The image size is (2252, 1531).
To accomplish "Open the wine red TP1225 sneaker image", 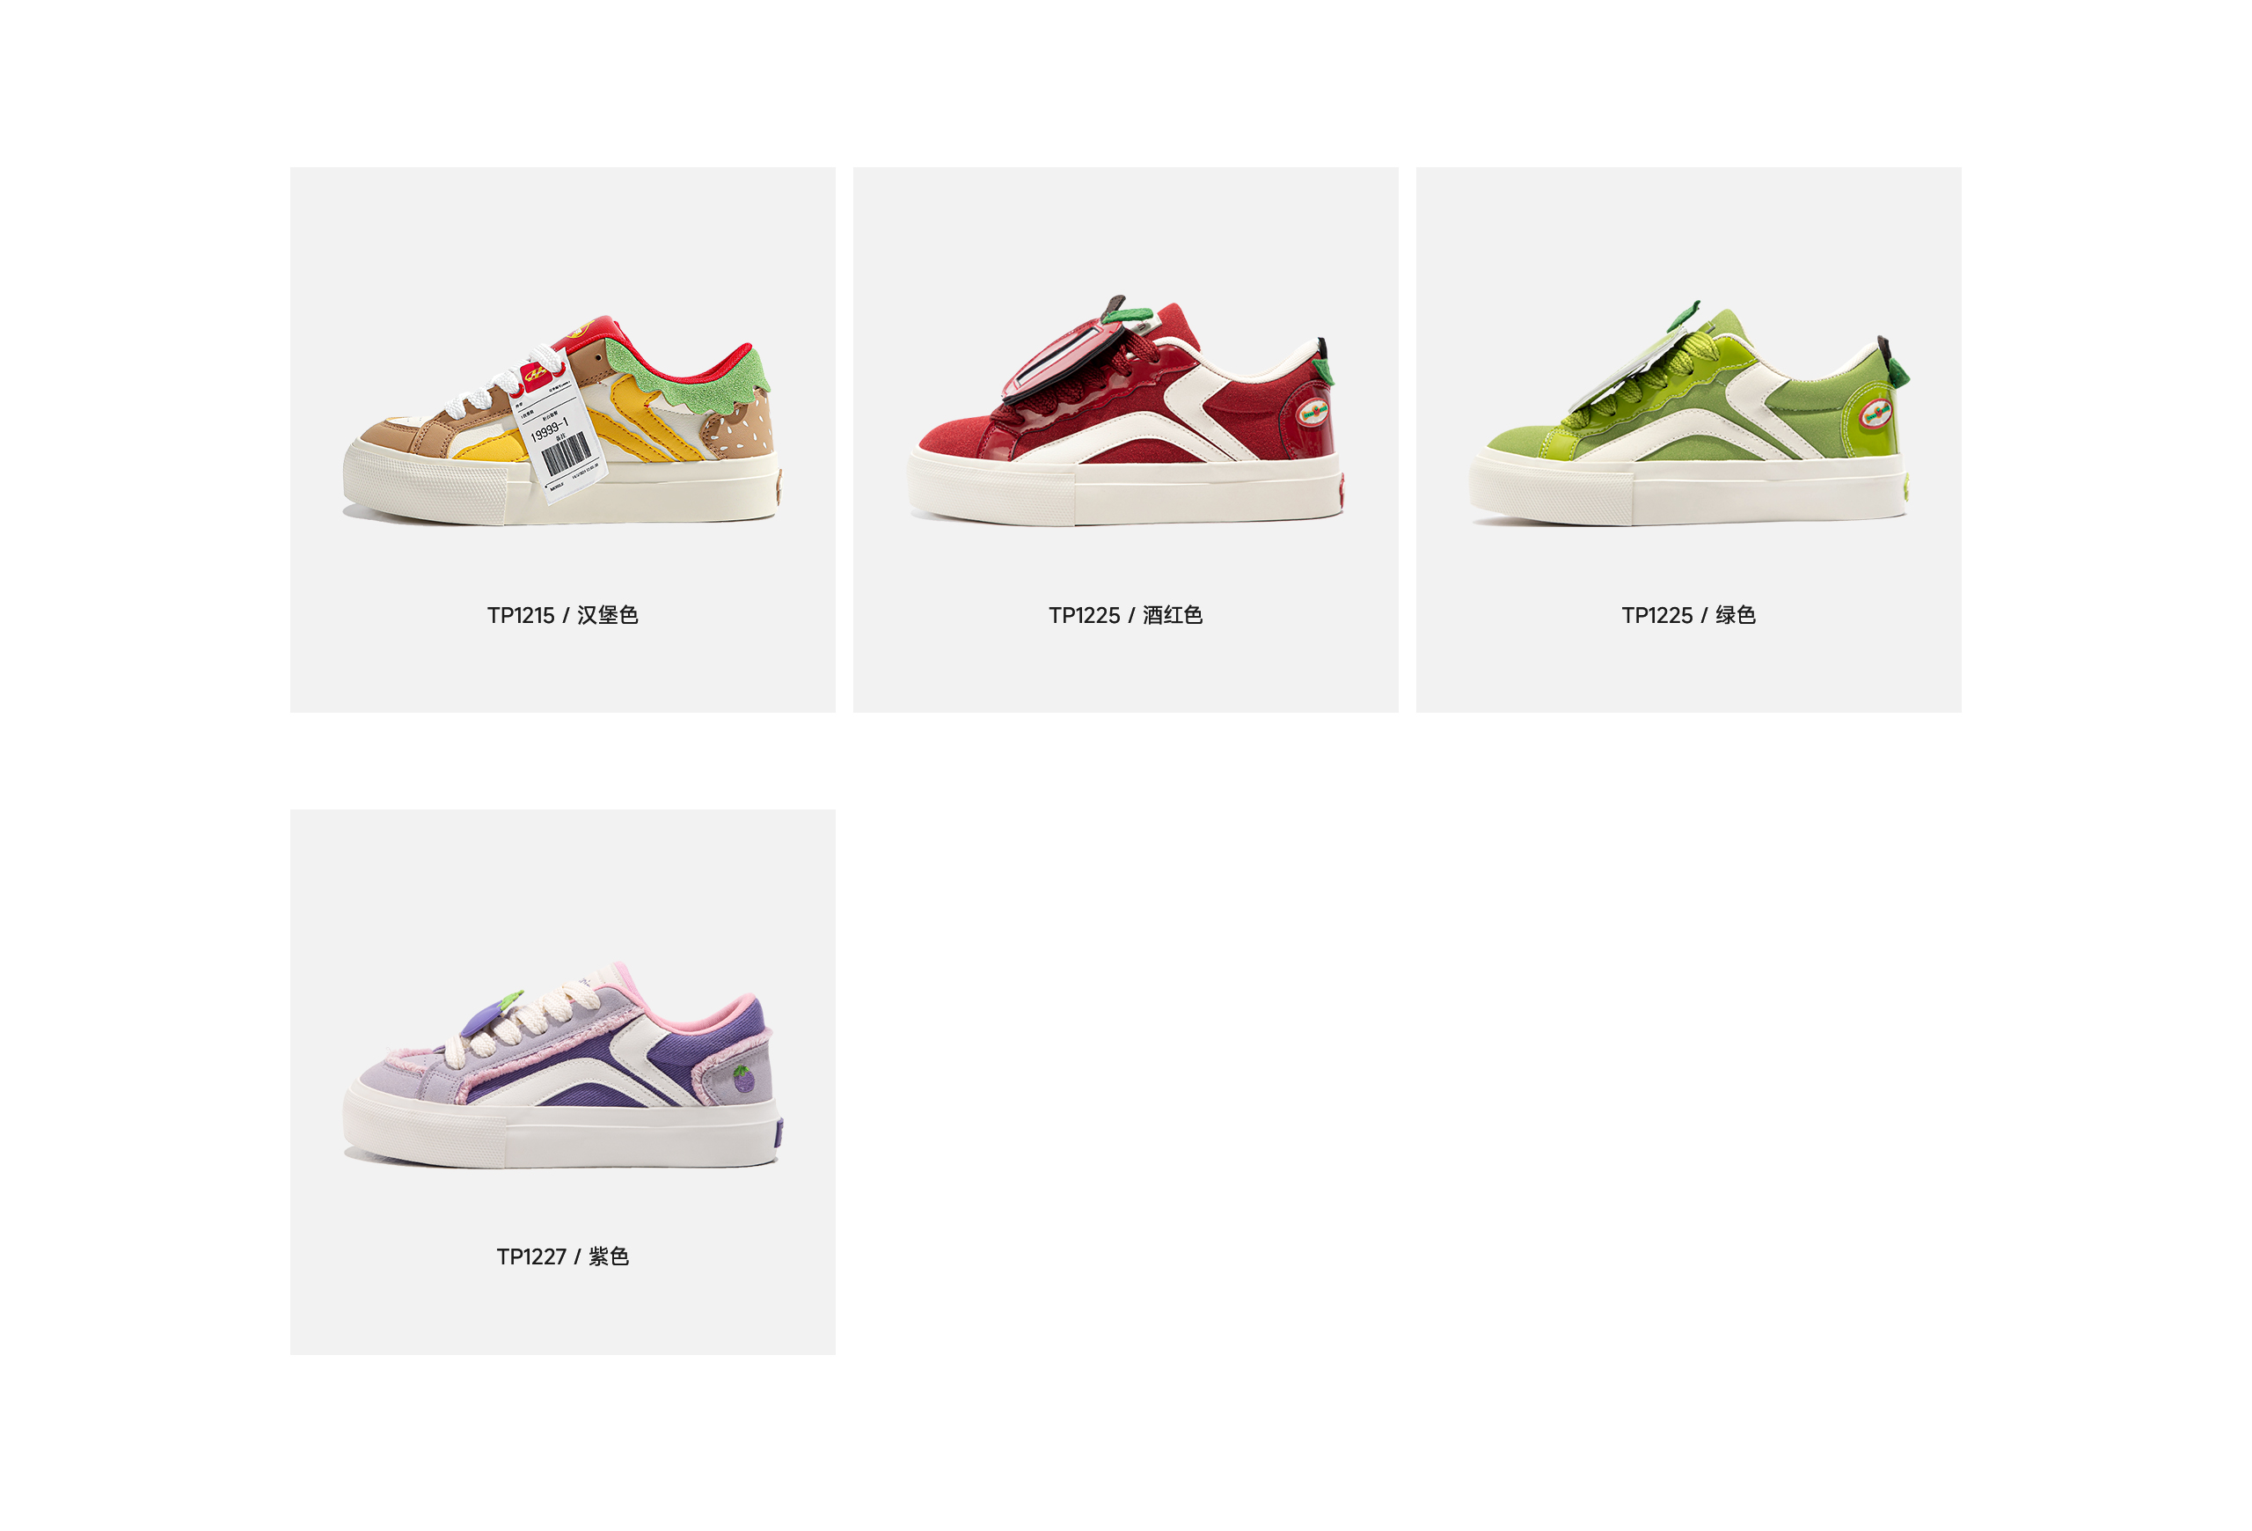I will coord(1125,411).
